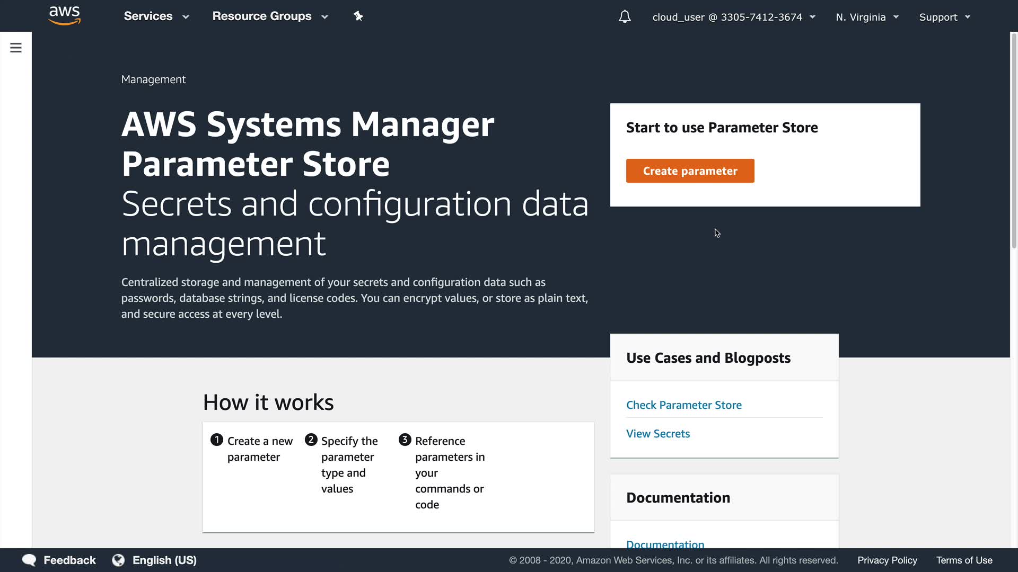Viewport: 1018px width, 572px height.
Task: Open the Privacy Policy link
Action: click(887, 560)
